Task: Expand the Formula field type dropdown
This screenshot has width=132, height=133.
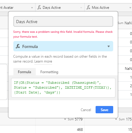Action: tap(109, 46)
